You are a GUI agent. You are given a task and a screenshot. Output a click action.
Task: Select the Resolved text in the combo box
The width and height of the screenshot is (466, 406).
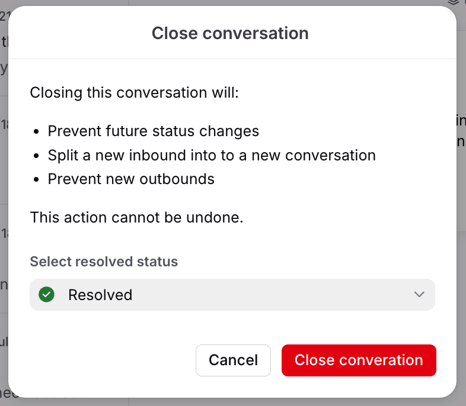pos(100,295)
